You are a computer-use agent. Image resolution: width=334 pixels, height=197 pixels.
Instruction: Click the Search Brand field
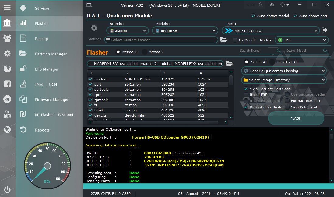pyautogui.click(x=258, y=51)
